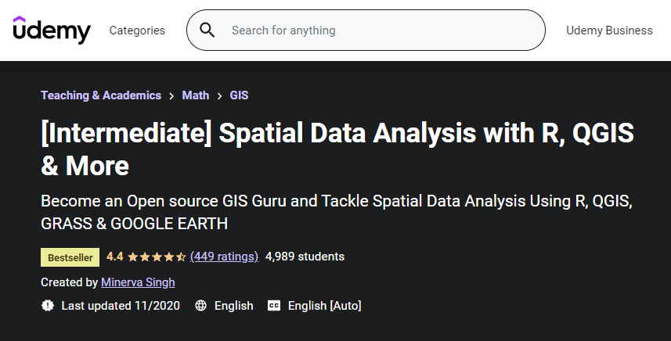Viewport: 671px width, 341px height.
Task: Open the Udemy logo home link
Action: click(52, 30)
